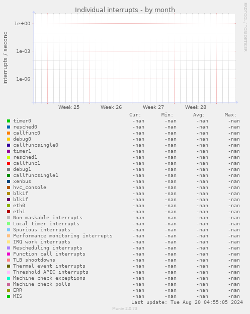Click the Week 26 axis label

click(111, 107)
